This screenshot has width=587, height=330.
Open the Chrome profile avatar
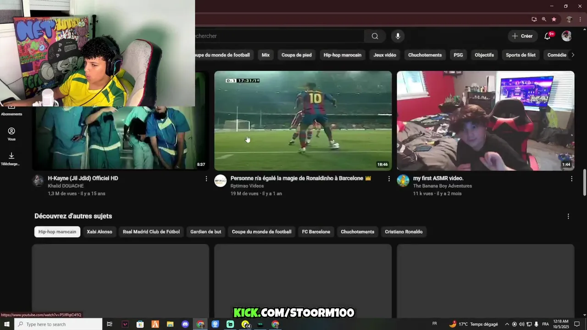[569, 19]
